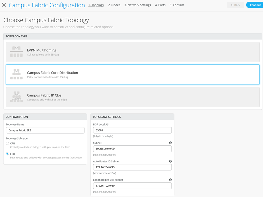Click the Campus Fabric IP Clos icon

[16, 97]
